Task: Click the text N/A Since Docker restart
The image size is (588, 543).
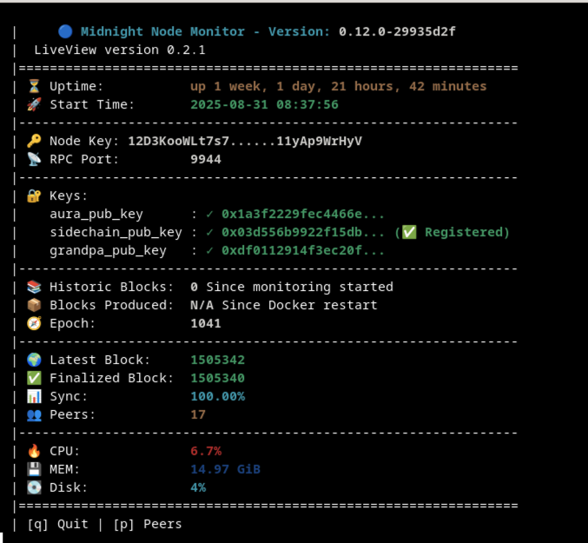Action: (x=284, y=305)
